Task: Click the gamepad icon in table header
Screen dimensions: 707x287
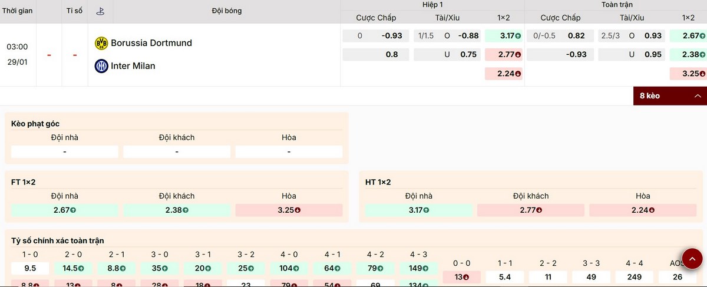Action: click(100, 11)
